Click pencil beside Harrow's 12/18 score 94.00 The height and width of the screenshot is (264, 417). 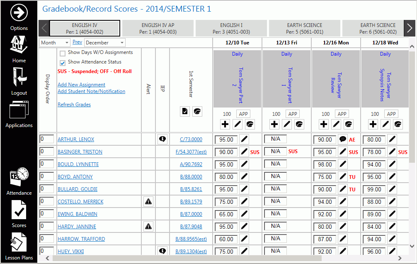[x=392, y=239]
